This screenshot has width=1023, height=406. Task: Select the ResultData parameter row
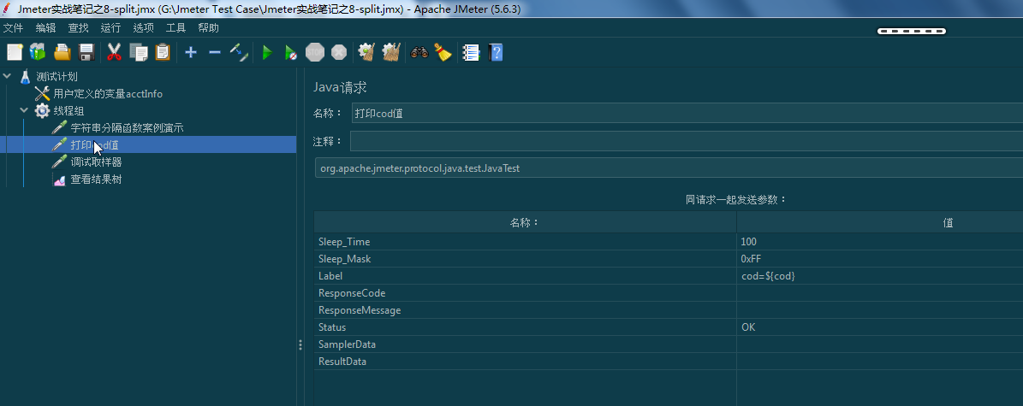526,361
